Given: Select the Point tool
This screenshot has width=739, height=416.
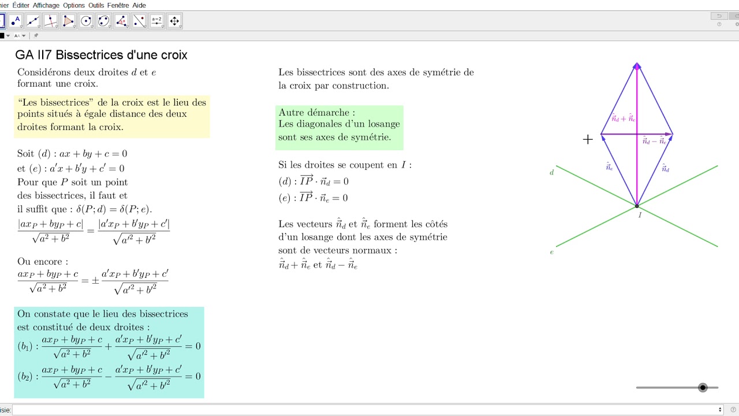Looking at the screenshot, I should [x=16, y=21].
